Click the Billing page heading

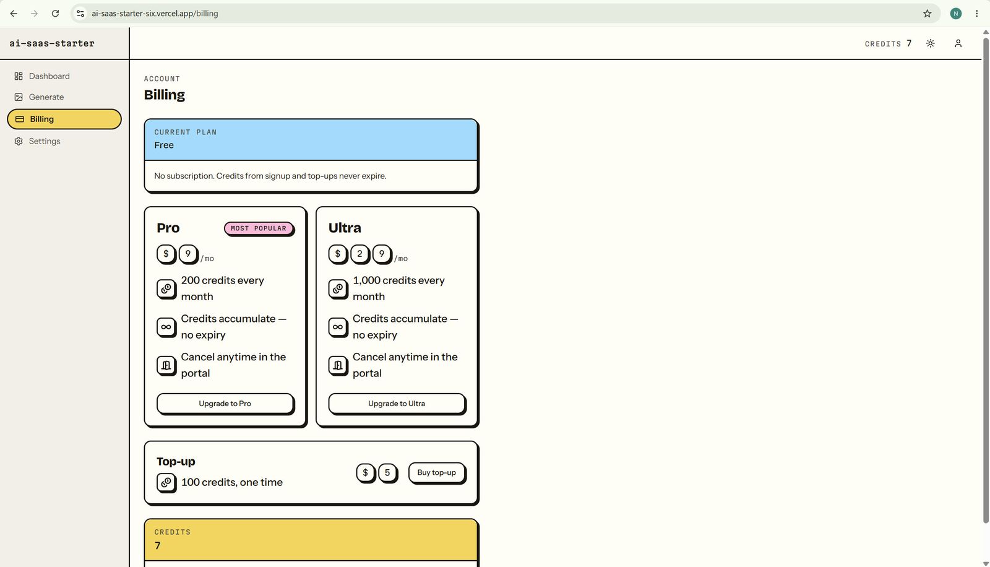tap(165, 95)
